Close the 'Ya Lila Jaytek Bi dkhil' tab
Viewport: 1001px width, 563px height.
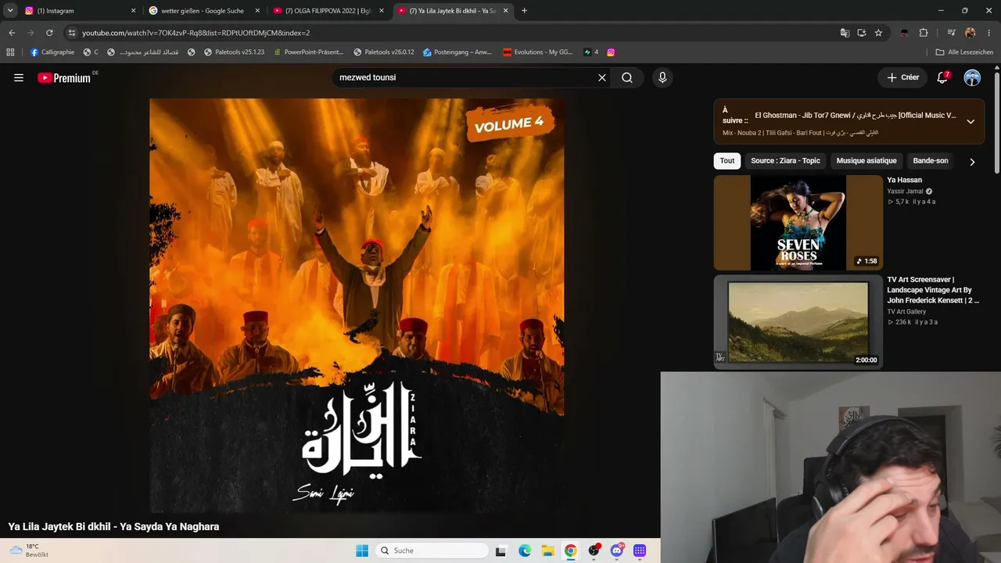(506, 11)
